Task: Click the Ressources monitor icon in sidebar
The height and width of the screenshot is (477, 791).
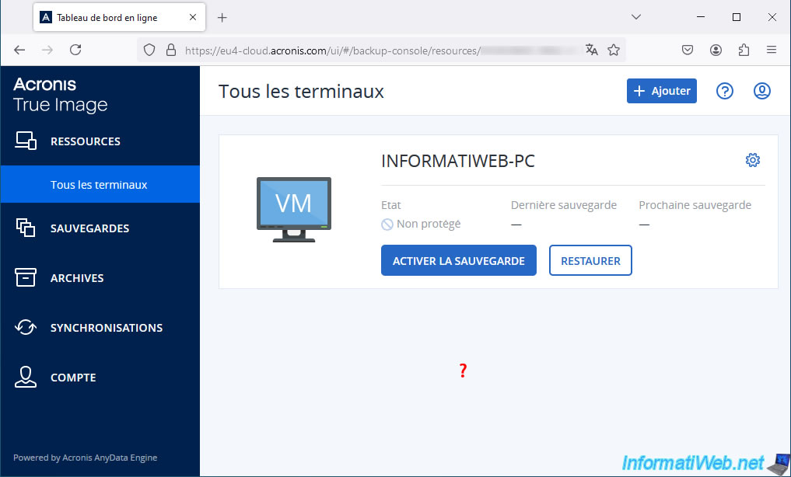Action: tap(26, 141)
